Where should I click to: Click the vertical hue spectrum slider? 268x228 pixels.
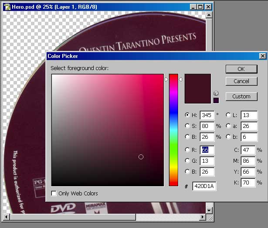coord(173,130)
